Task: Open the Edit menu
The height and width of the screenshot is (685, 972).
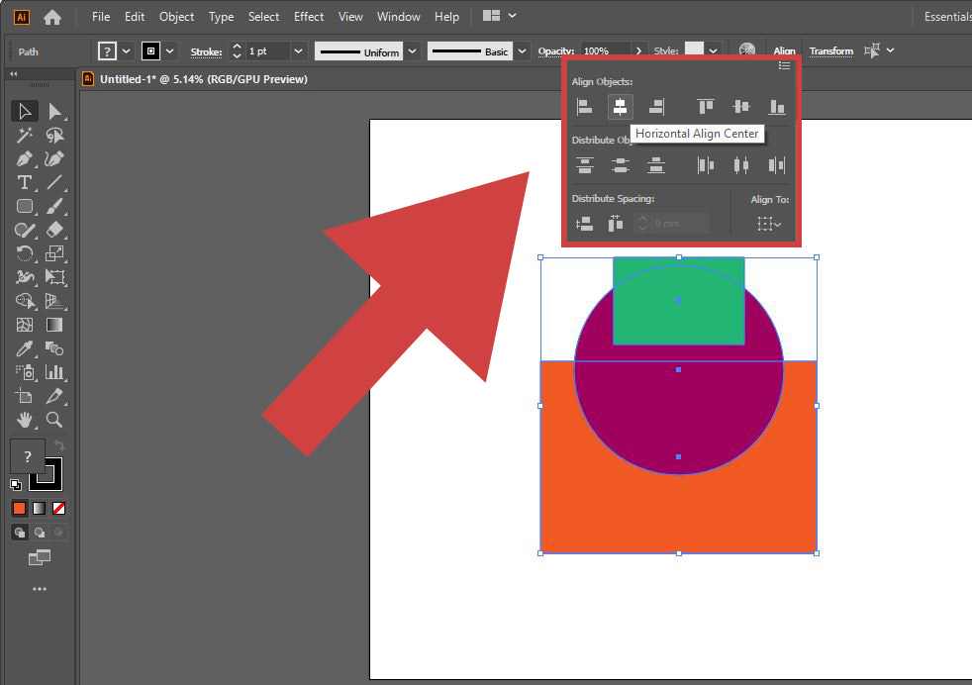Action: click(135, 17)
